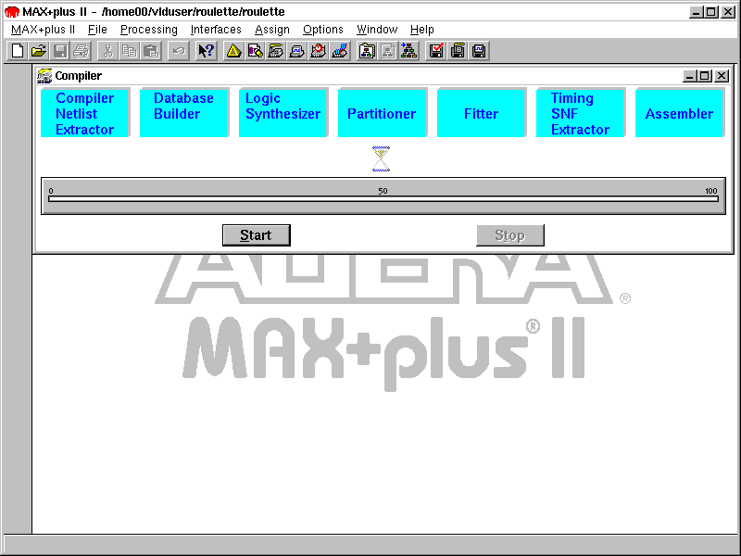Click the project name folder hierarchy icon
This screenshot has width=741, height=556.
pos(367,51)
